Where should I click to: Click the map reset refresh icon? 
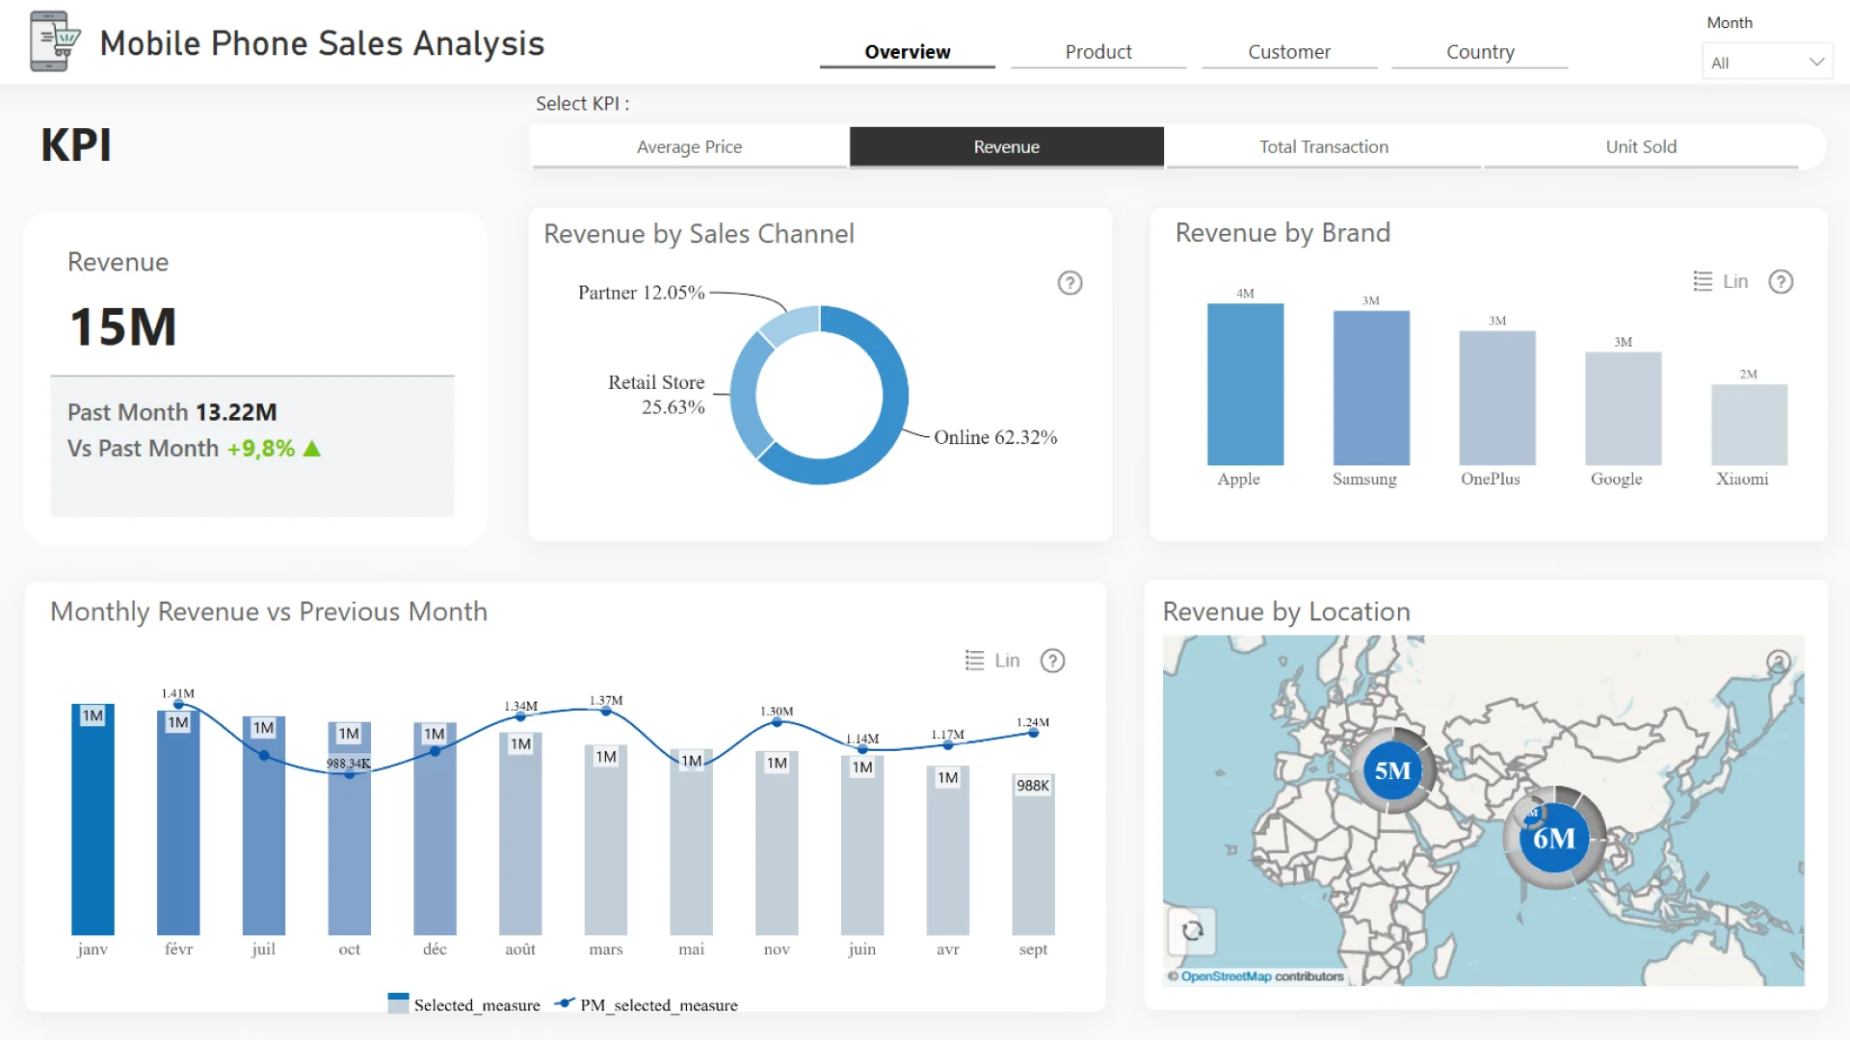(x=1192, y=931)
